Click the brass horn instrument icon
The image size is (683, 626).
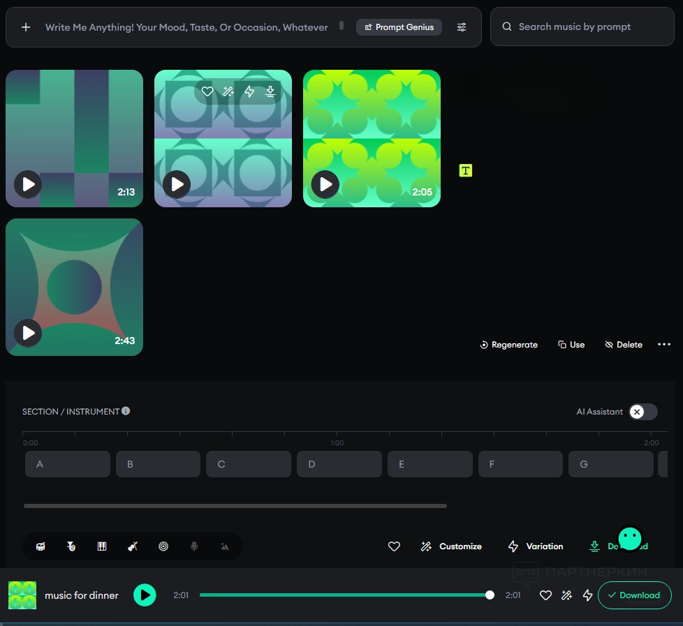pyautogui.click(x=71, y=546)
